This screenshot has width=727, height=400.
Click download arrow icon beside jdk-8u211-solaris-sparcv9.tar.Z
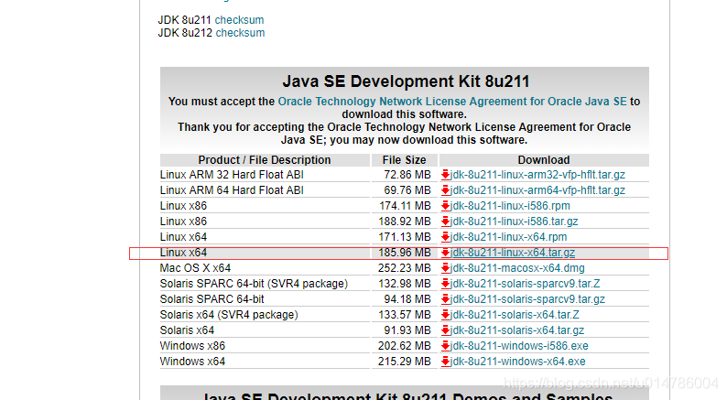coord(445,284)
